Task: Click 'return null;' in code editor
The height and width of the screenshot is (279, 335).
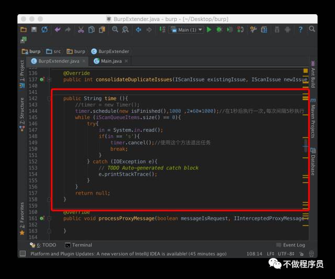Action: coord(93,193)
